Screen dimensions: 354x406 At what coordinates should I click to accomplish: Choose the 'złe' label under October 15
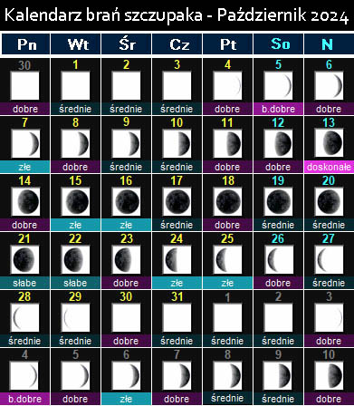click(x=75, y=225)
